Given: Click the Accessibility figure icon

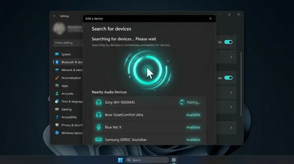Looking at the screenshot, I should [57, 117].
